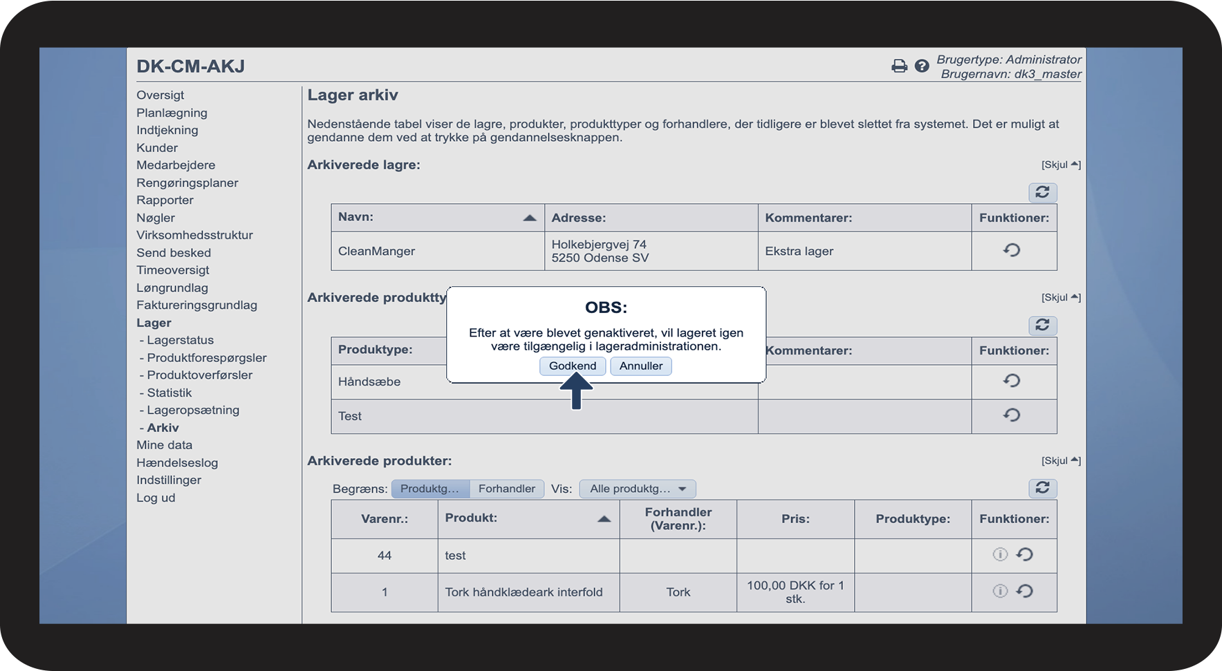Collapse the Arkiverede produkter section
The height and width of the screenshot is (671, 1222).
tap(1060, 460)
